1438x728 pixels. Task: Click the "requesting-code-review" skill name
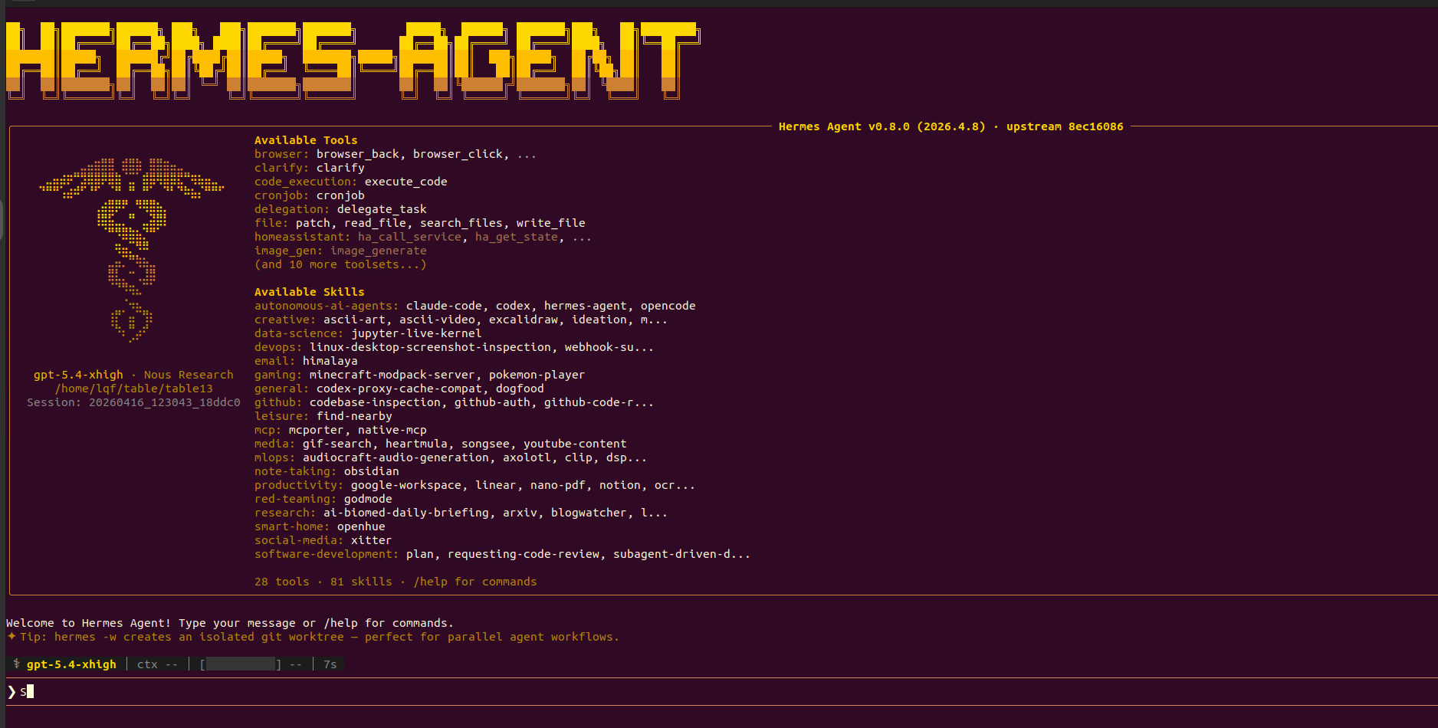(524, 554)
